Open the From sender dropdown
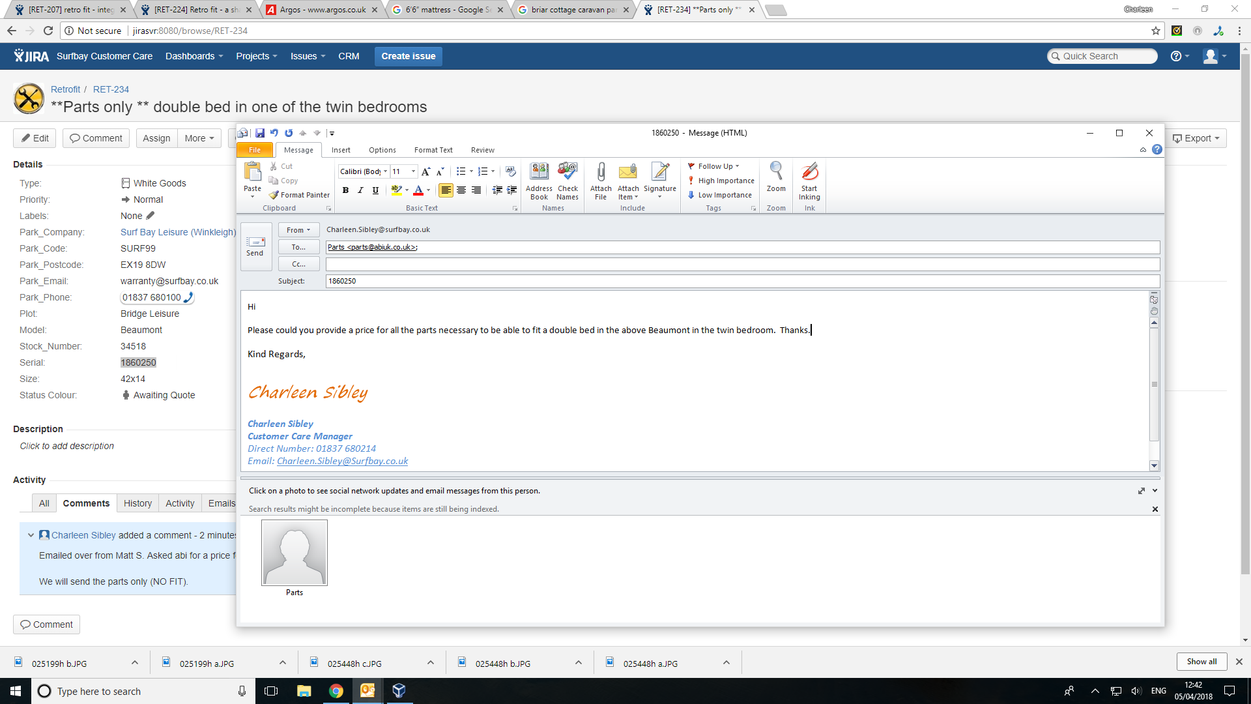Viewport: 1251px width, 704px height. [298, 230]
